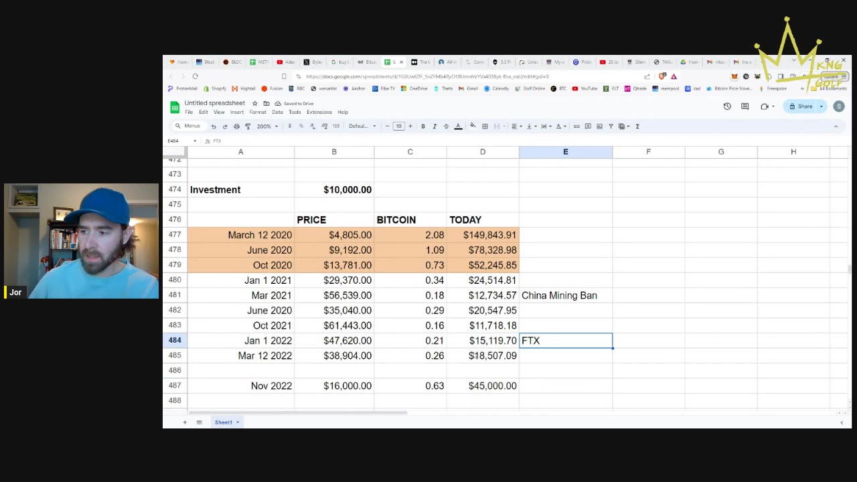Open vertical align dropdown
This screenshot has height=482, width=857.
click(x=530, y=126)
